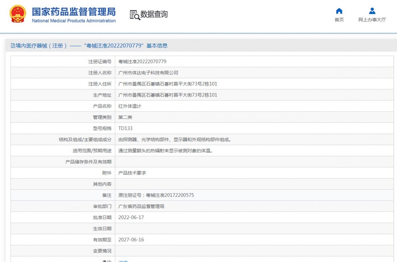
Task: Click the 第二类 category value
Action: coord(125,117)
